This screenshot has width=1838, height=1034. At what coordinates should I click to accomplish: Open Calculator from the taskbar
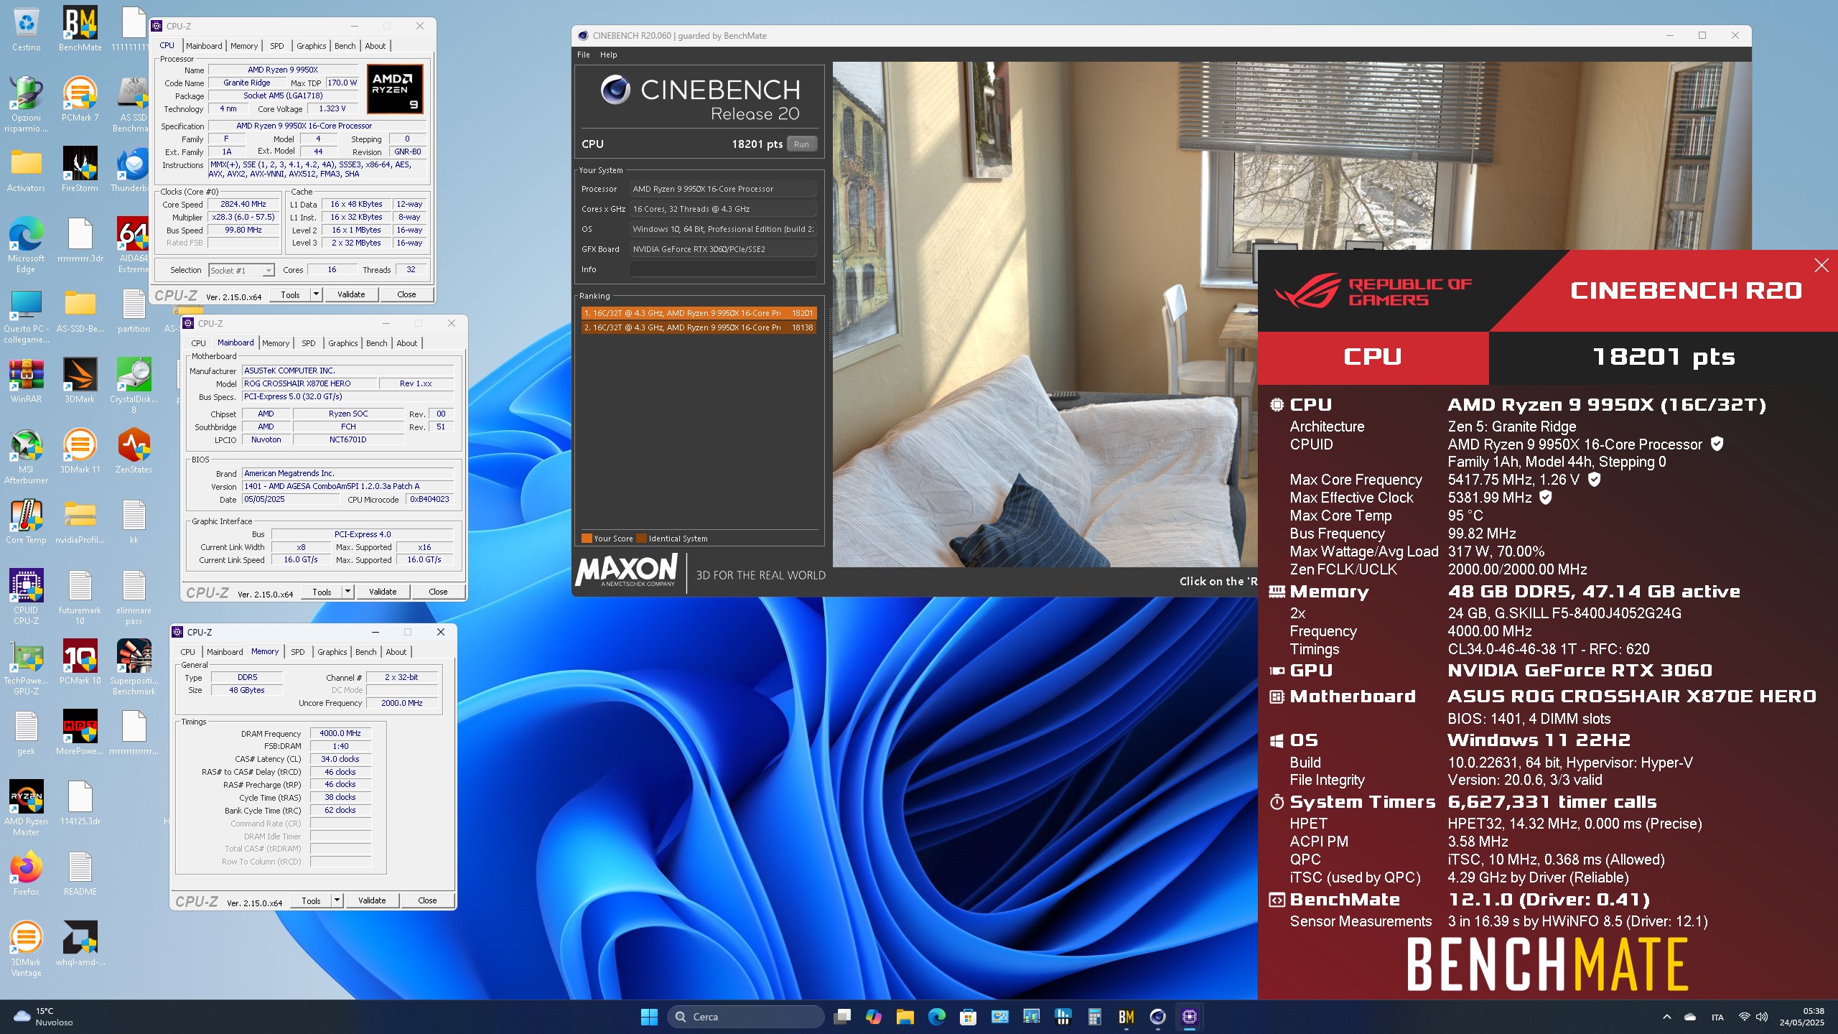tap(1094, 1017)
